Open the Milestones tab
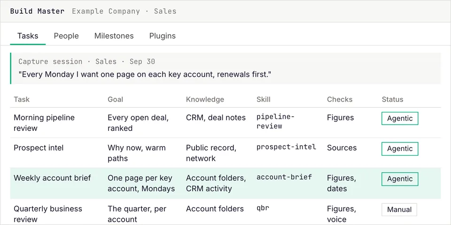 click(x=114, y=36)
